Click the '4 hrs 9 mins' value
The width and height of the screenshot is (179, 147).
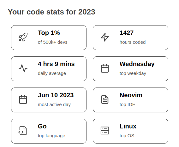click(x=56, y=64)
